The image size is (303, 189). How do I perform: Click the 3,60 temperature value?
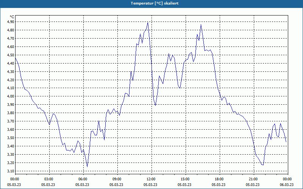(11, 129)
